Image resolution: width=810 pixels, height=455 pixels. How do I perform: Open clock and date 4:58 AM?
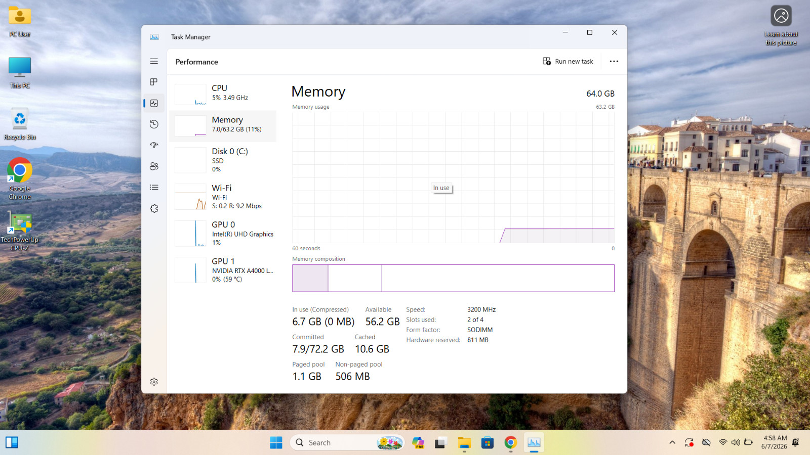[775, 442]
